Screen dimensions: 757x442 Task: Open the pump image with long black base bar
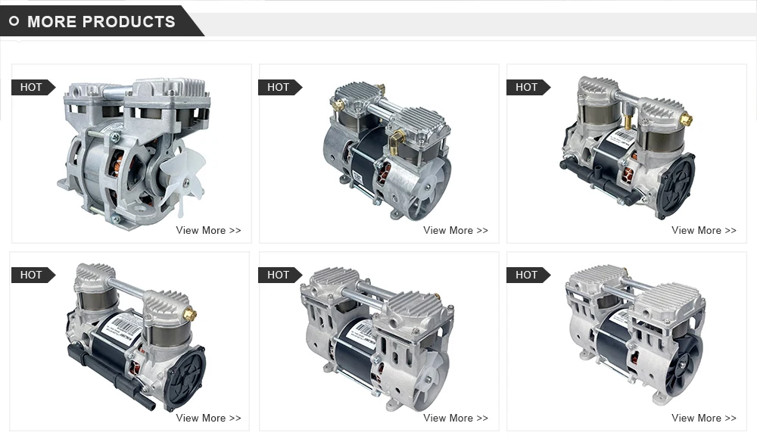click(137, 338)
